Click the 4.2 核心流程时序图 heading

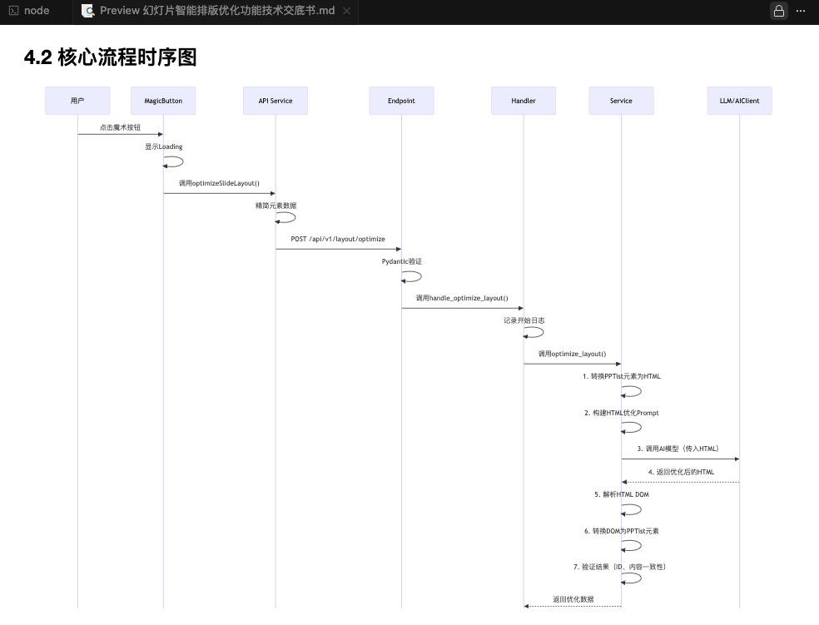tap(111, 57)
